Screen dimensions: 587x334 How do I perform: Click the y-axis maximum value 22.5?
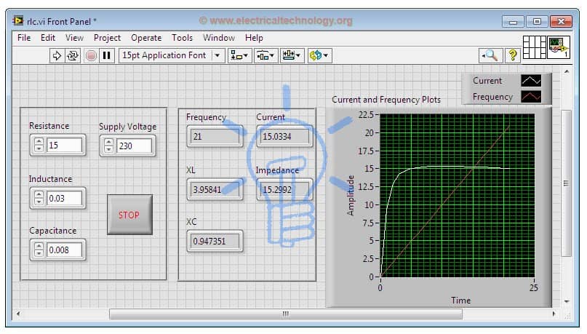click(366, 114)
